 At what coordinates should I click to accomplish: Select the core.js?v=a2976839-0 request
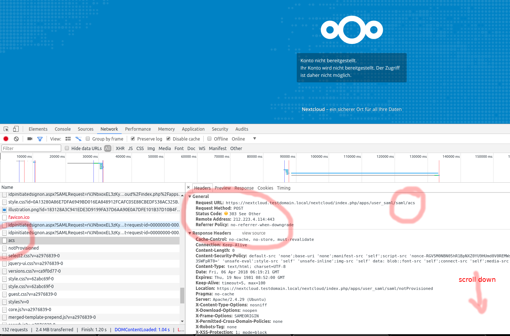[x=90, y=310]
